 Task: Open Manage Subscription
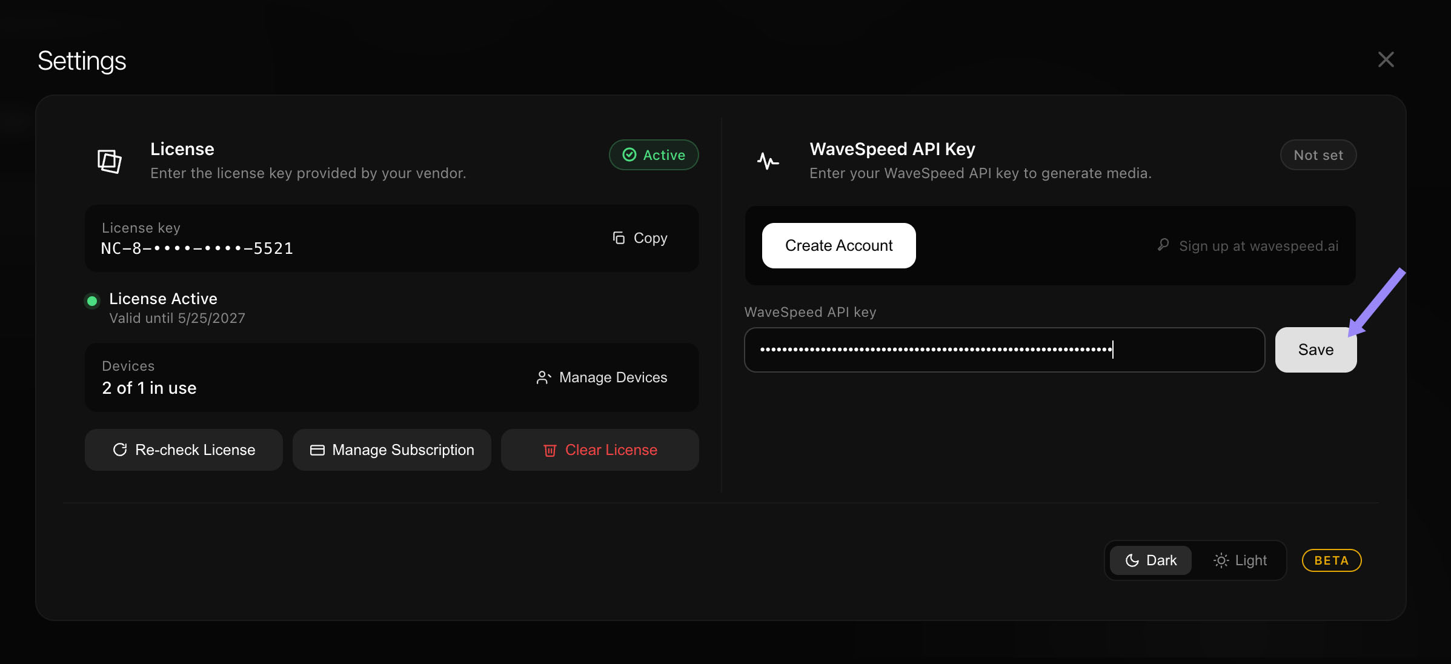pyautogui.click(x=392, y=450)
